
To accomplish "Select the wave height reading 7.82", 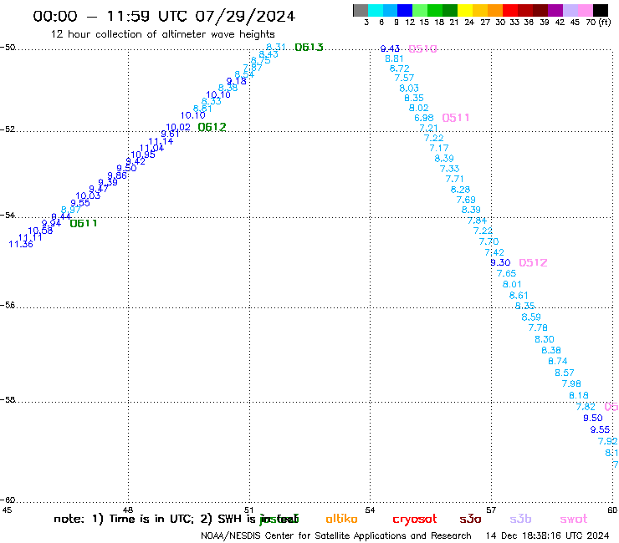I will [586, 407].
